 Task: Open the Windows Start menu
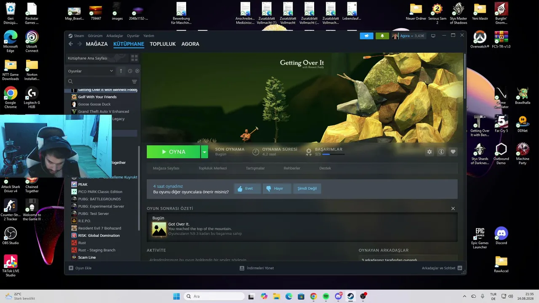(176, 296)
